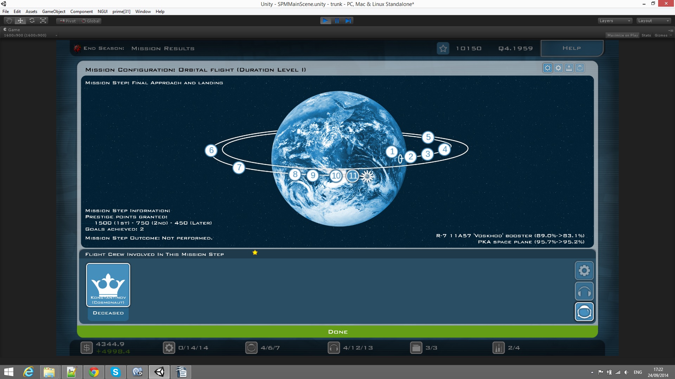Click the mission steps ring icon

(548, 68)
